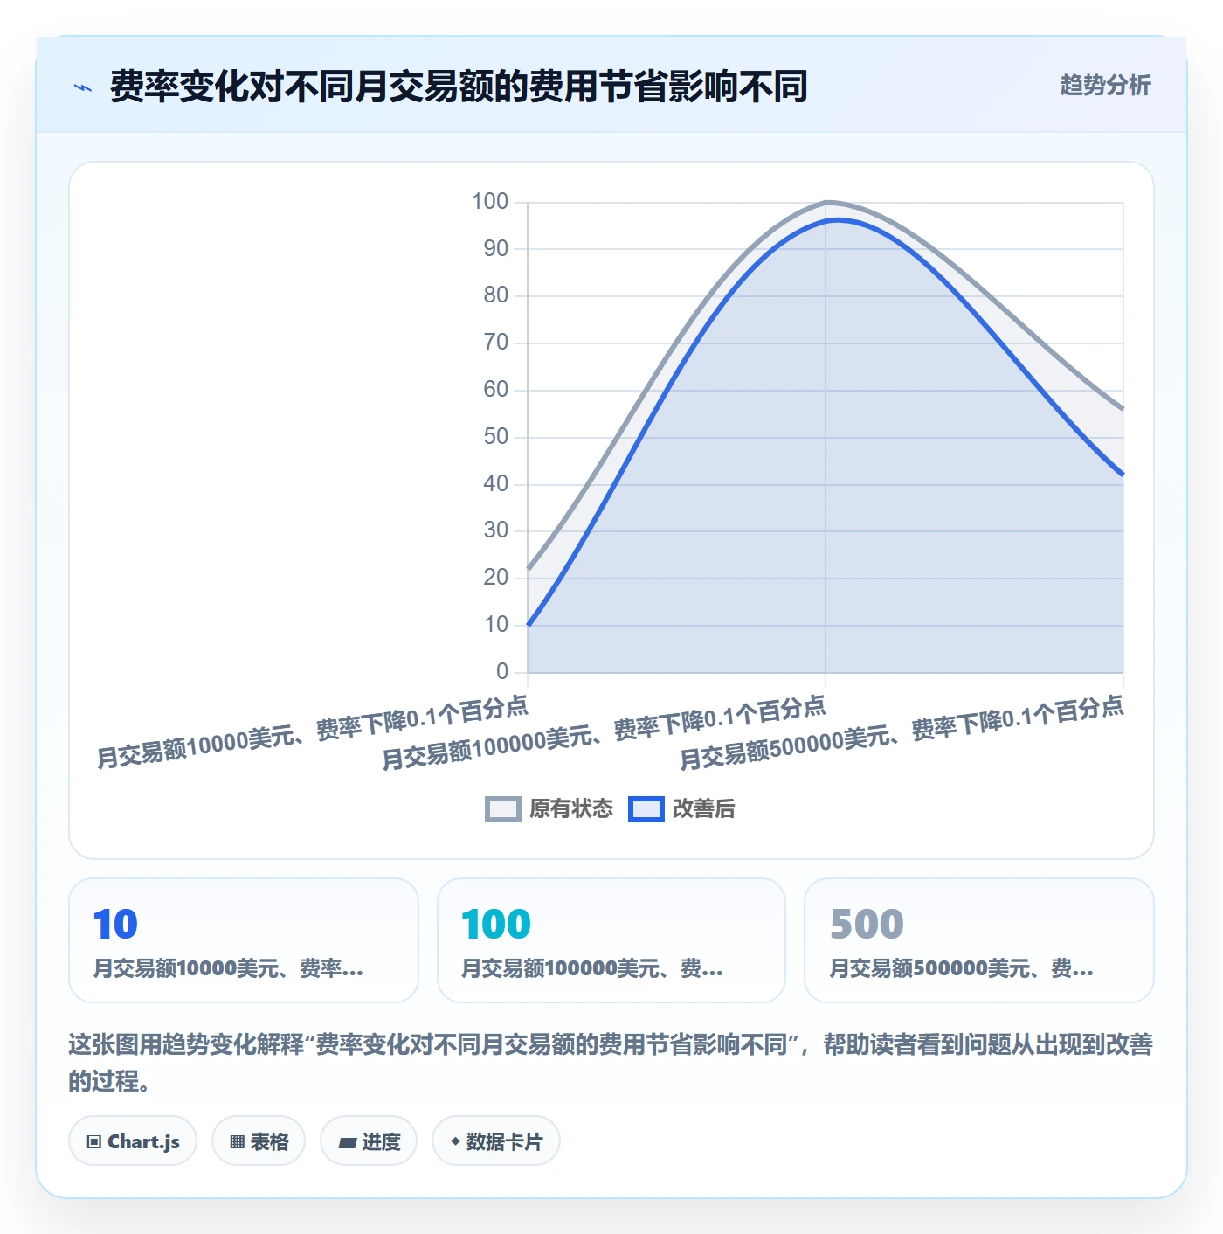Click the square icon in the Chart.js tag
The height and width of the screenshot is (1234, 1223).
[x=94, y=1141]
